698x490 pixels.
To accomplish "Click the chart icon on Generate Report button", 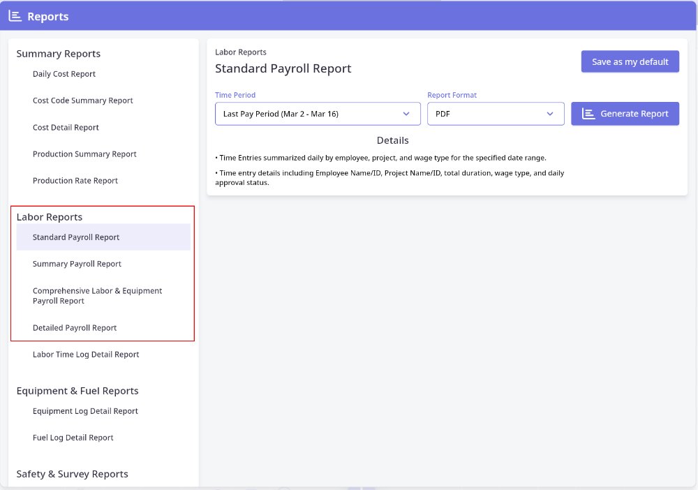I will click(x=588, y=114).
